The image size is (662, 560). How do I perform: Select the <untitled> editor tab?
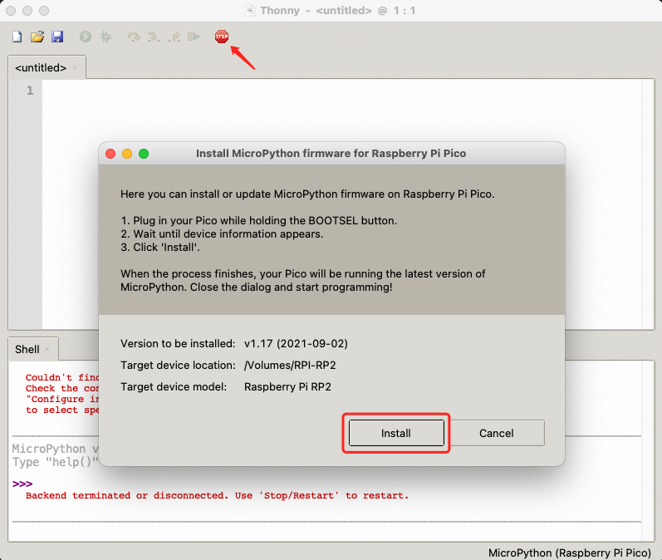pyautogui.click(x=41, y=67)
